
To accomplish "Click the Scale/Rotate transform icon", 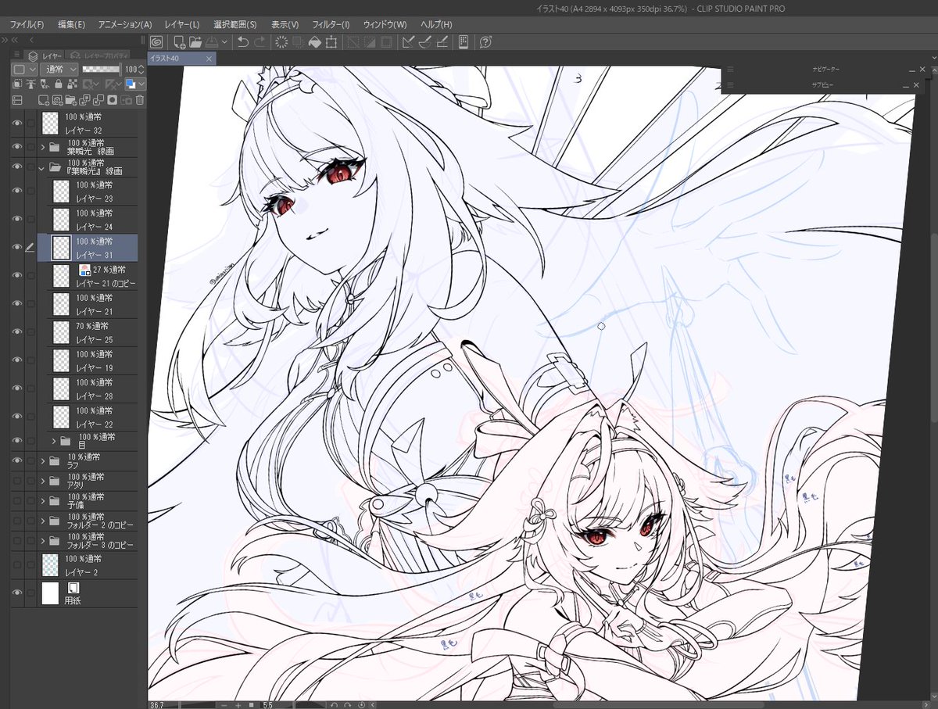I will 331,42.
